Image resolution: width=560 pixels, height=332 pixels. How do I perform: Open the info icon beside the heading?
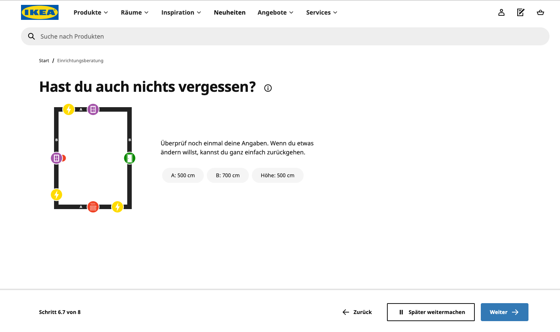coord(268,88)
